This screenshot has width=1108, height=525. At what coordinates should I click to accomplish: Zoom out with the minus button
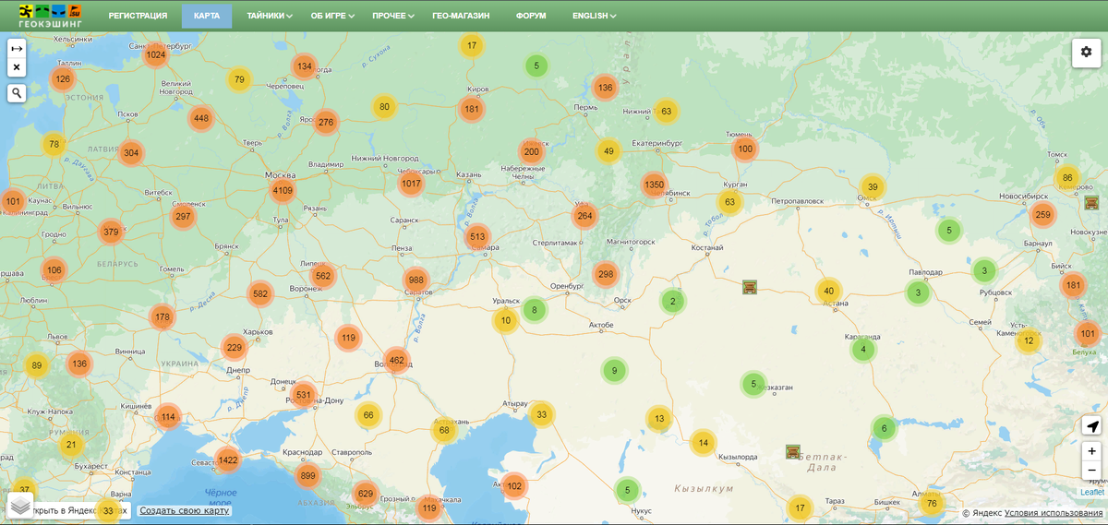coord(1092,471)
